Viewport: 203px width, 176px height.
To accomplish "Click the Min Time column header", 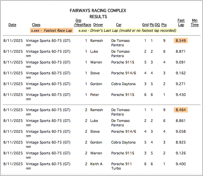I will coord(195,22).
